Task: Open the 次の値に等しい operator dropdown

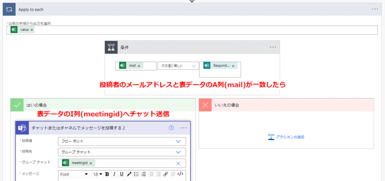Action: tap(178, 66)
